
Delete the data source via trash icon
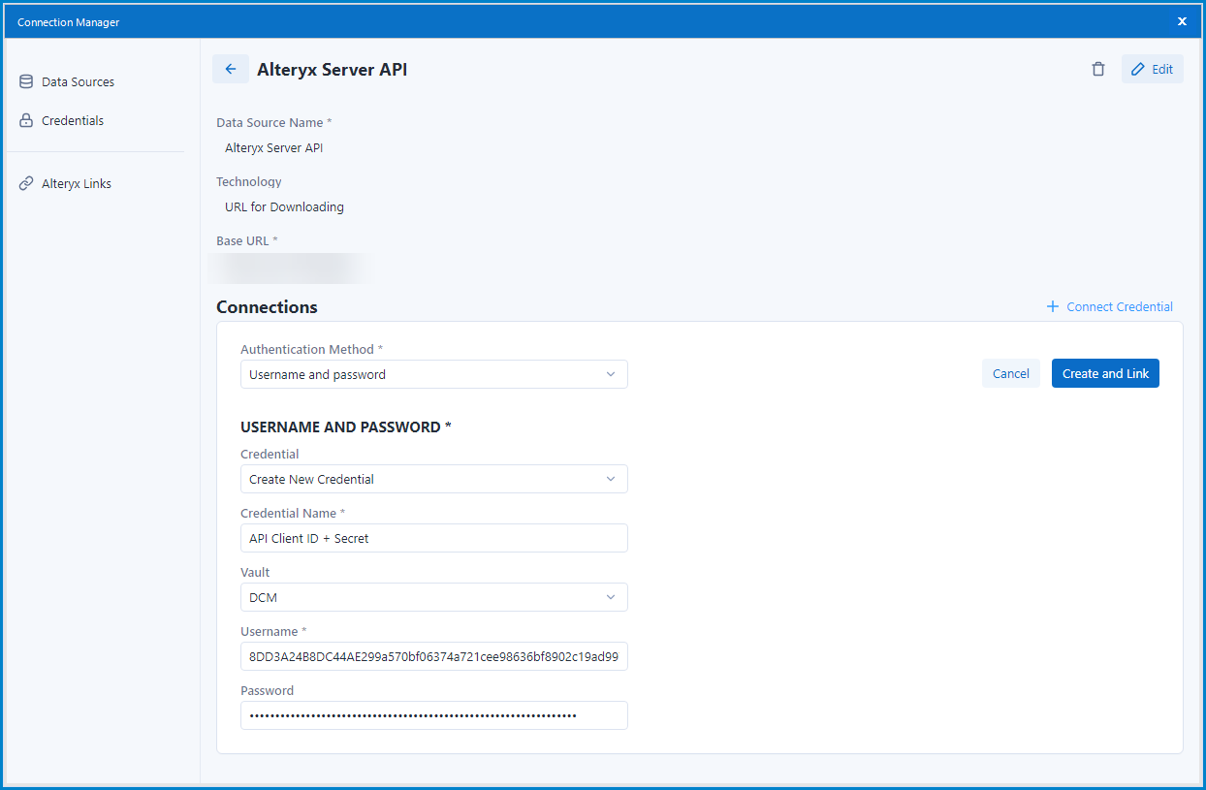[1098, 69]
